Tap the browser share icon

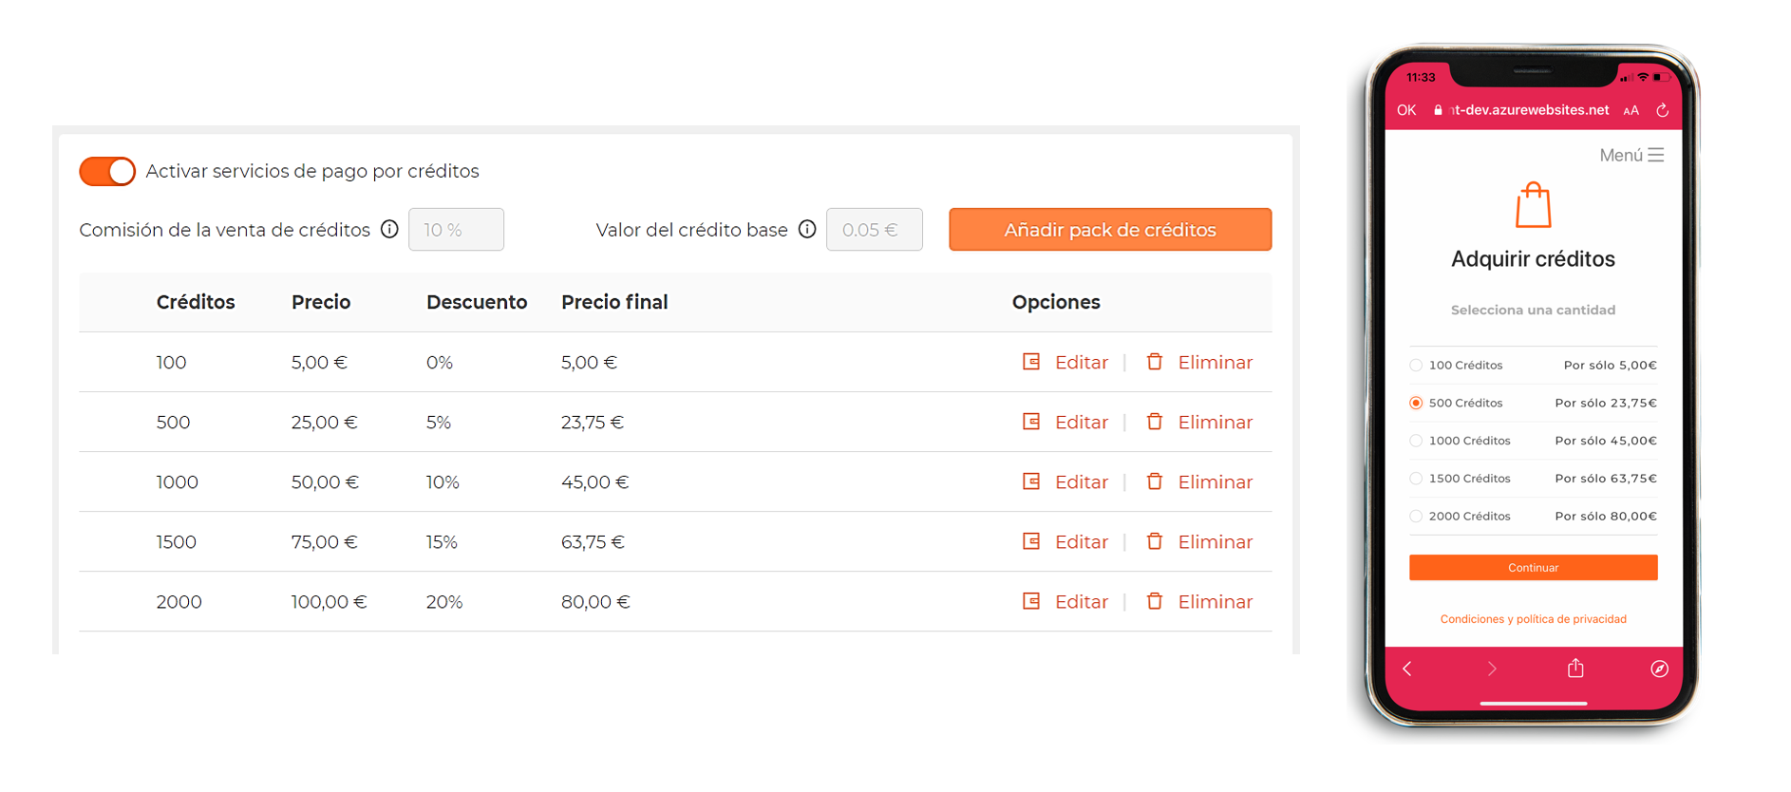1575,669
